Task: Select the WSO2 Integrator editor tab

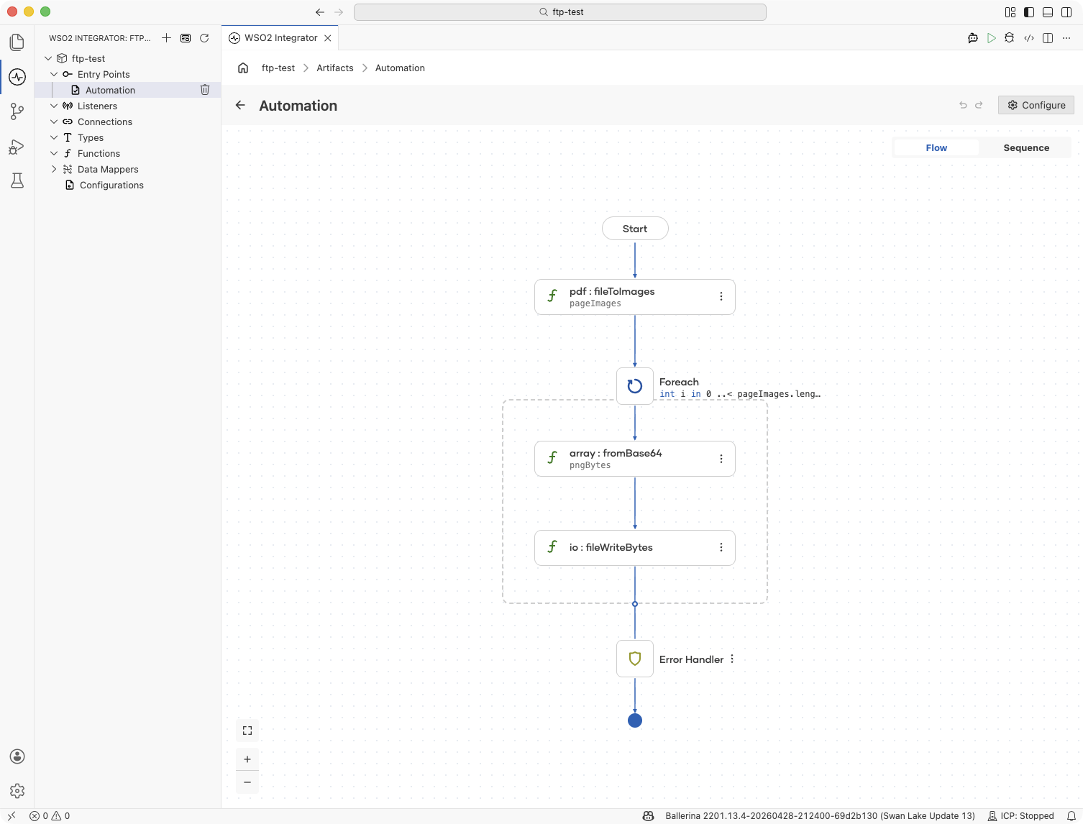Action: point(280,38)
